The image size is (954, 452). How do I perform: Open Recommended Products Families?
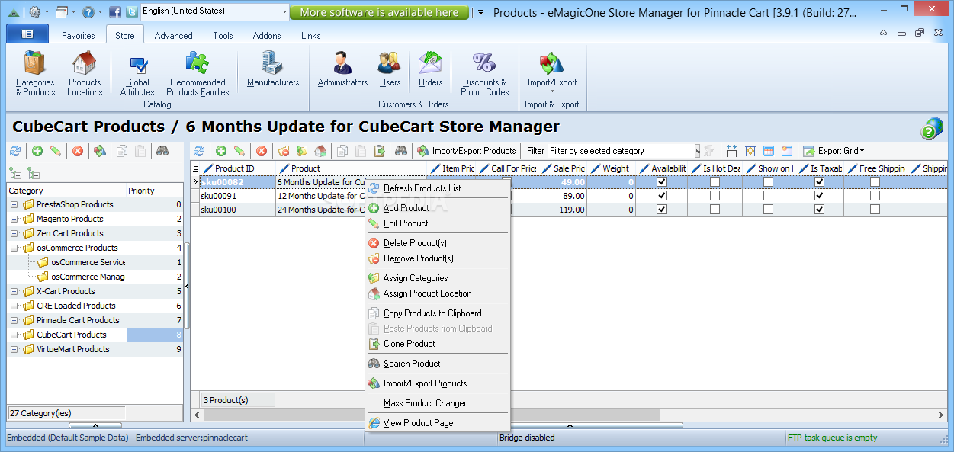pyautogui.click(x=198, y=74)
